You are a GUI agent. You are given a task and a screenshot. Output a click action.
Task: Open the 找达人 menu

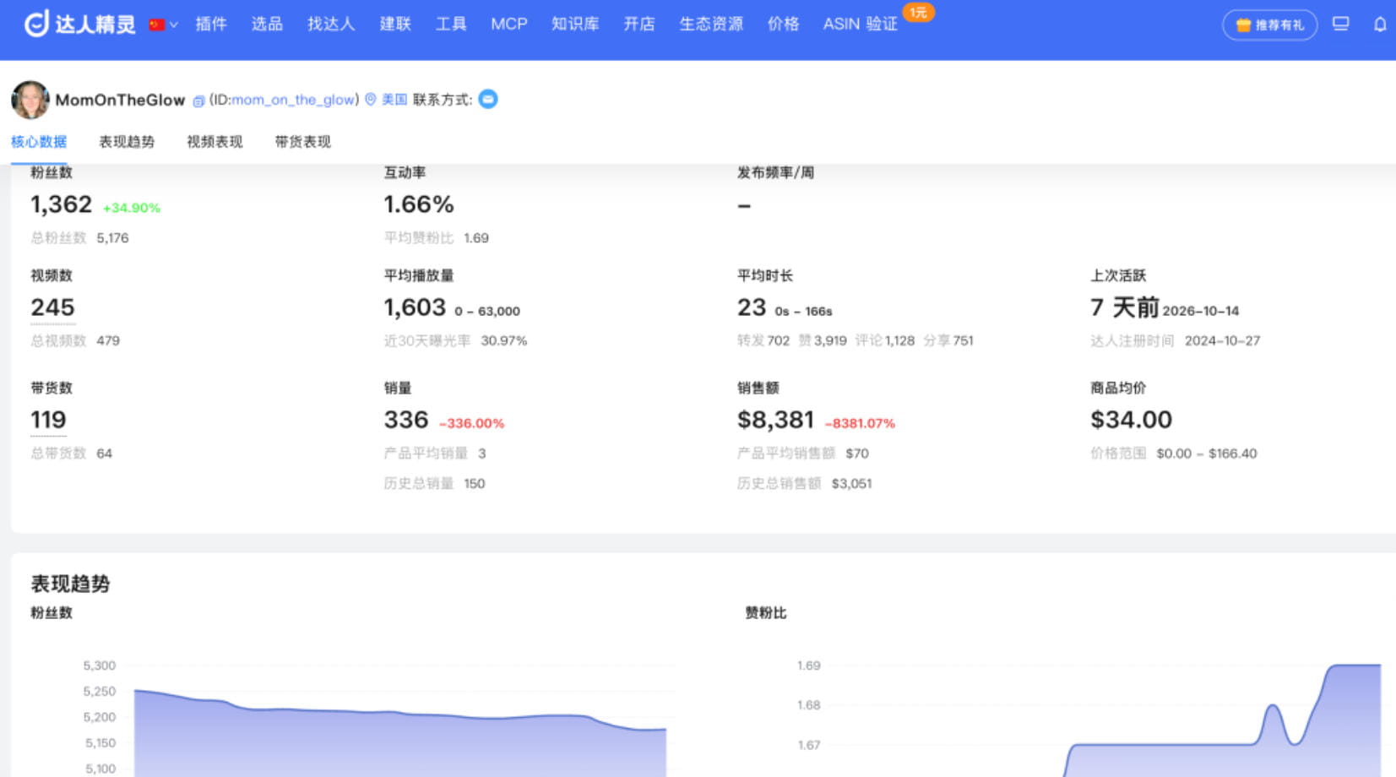(331, 24)
